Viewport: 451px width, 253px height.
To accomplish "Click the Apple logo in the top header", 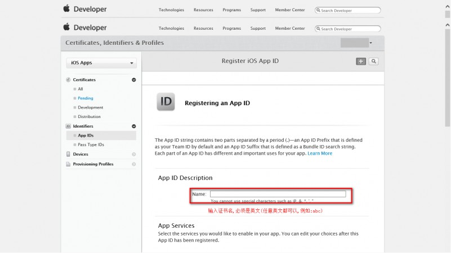I will pos(66,8).
